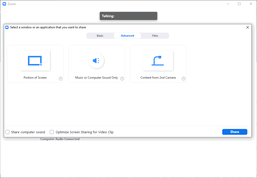Screen dimensions: 257x178
Task: Select Content from 2nd Camera
Action: (158, 64)
